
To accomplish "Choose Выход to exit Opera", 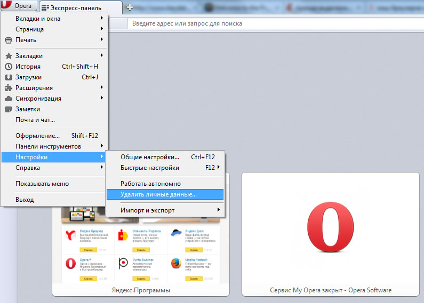I will coord(53,200).
